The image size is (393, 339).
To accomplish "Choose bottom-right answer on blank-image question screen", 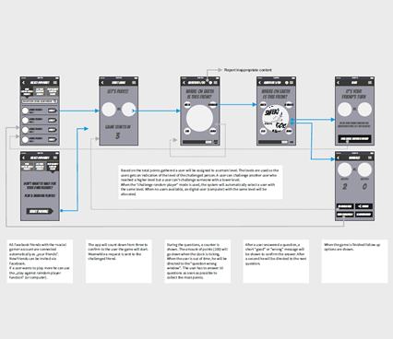I will [212, 131].
